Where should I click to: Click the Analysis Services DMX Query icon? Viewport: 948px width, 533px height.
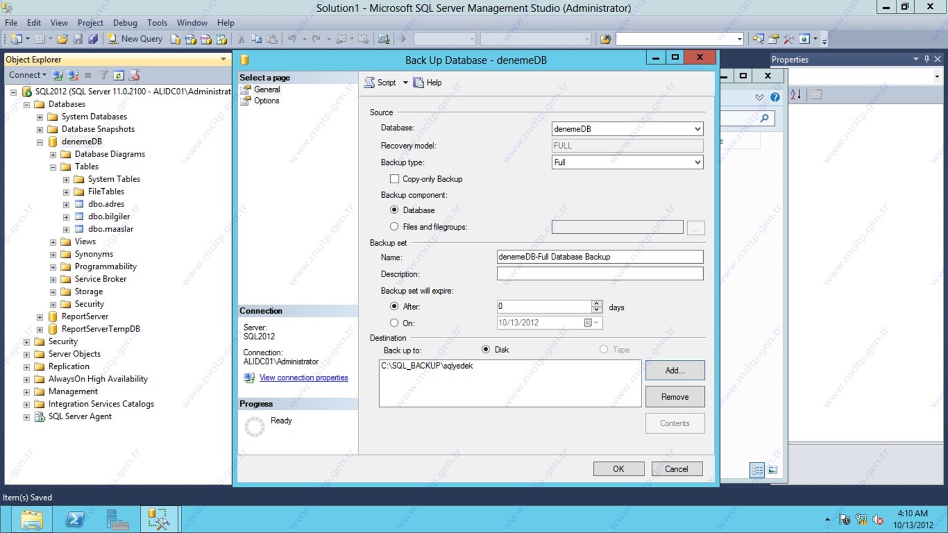(206, 39)
